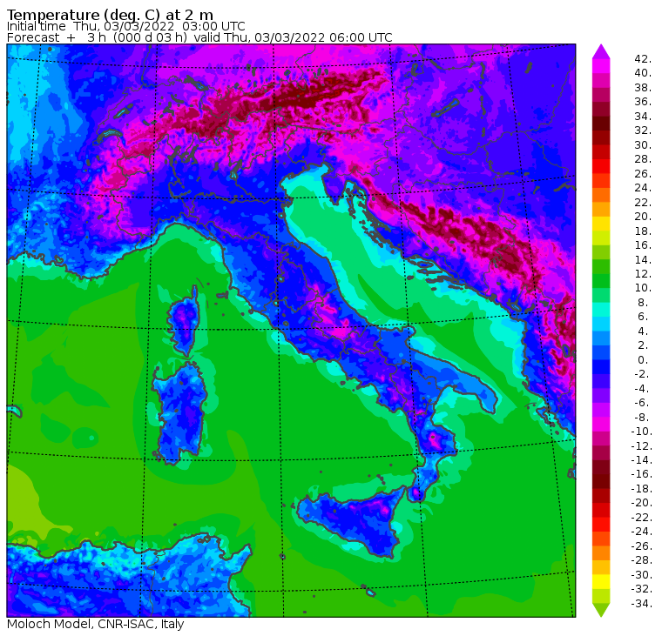
Task: Select the '-24.' negative scale label
Action: [641, 532]
